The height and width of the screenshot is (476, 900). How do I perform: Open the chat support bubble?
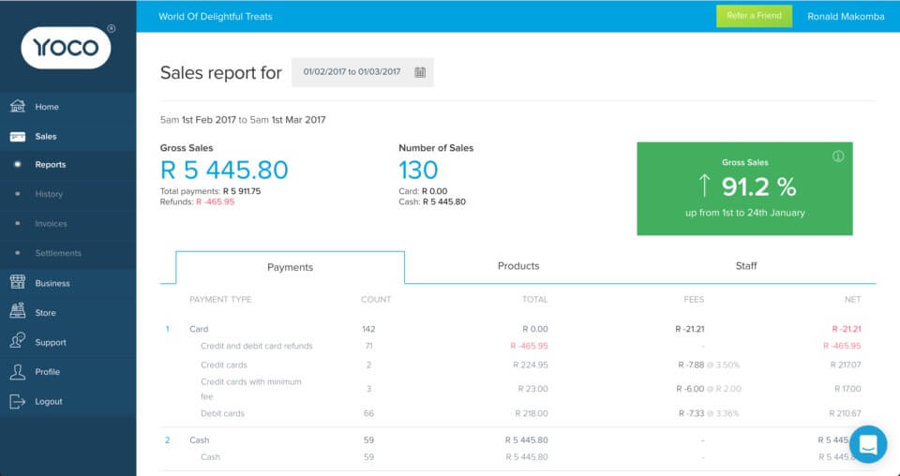[x=868, y=444]
